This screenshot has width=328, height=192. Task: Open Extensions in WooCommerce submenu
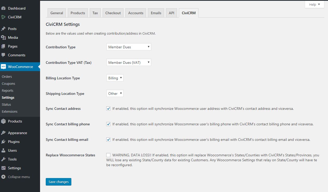tap(10, 111)
